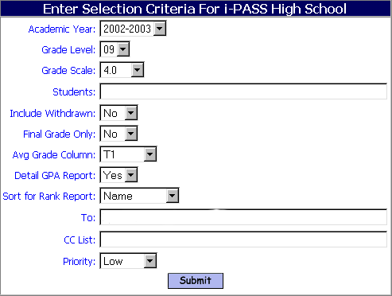Image resolution: width=392 pixels, height=296 pixels.
Task: Open the Priority Low dropdown
Action: click(x=128, y=261)
